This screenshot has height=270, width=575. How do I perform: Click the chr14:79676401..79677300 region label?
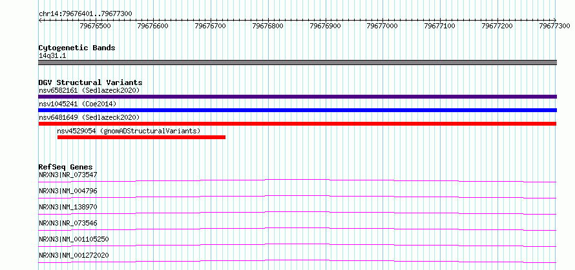[x=85, y=14]
